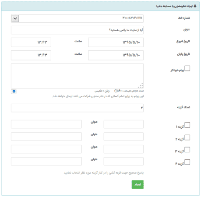201x197 pixels.
Task: Click the تعداد گزینه number field
Action: (77, 108)
